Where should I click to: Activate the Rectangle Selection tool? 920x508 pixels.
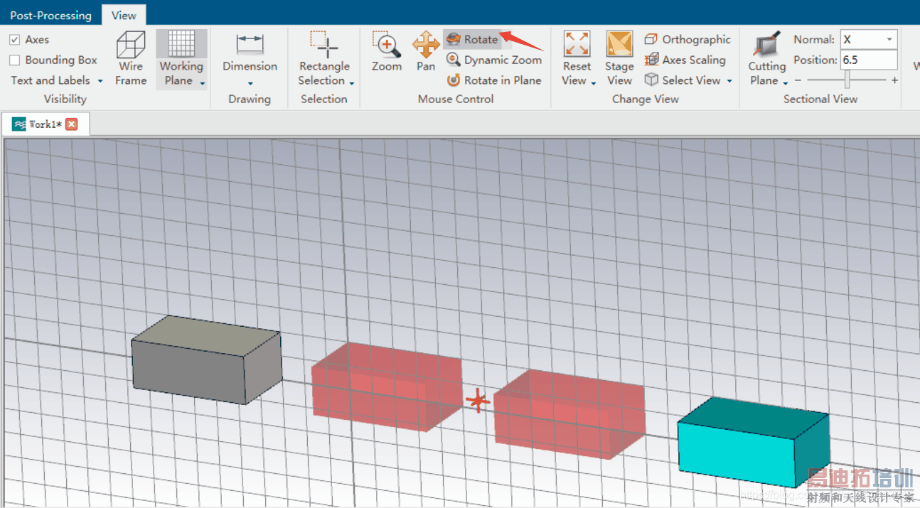click(x=324, y=58)
